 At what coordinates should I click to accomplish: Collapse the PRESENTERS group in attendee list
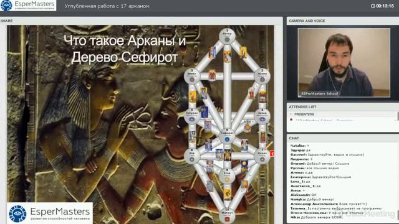(x=291, y=114)
